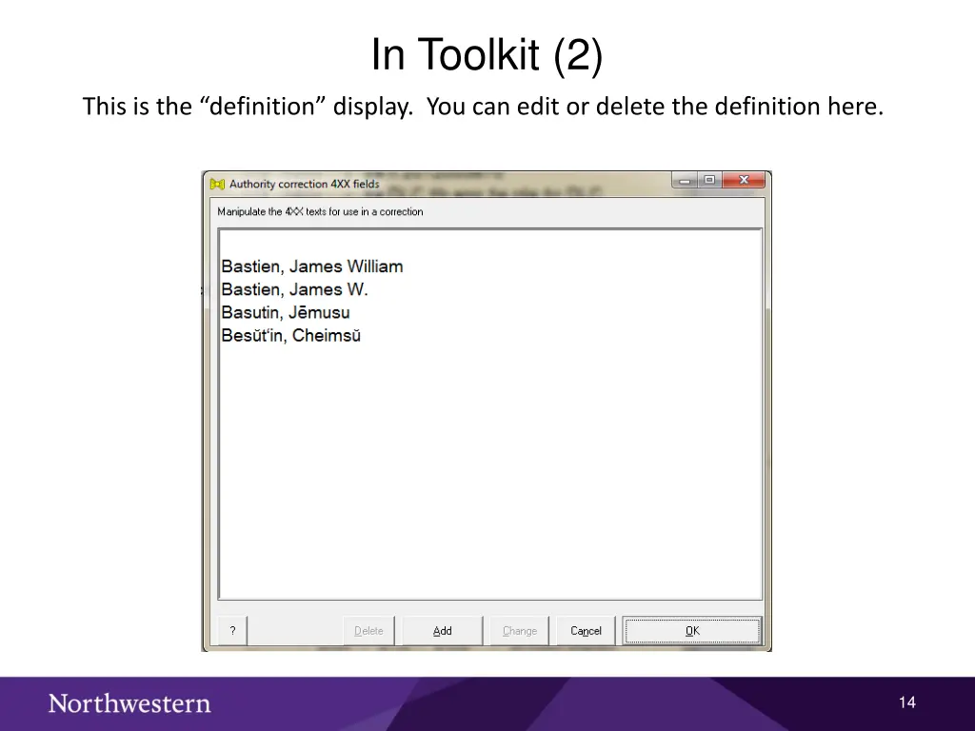This screenshot has height=731, width=975.
Task: Close the Authority correction 4XX fields dialog
Action: click(744, 180)
